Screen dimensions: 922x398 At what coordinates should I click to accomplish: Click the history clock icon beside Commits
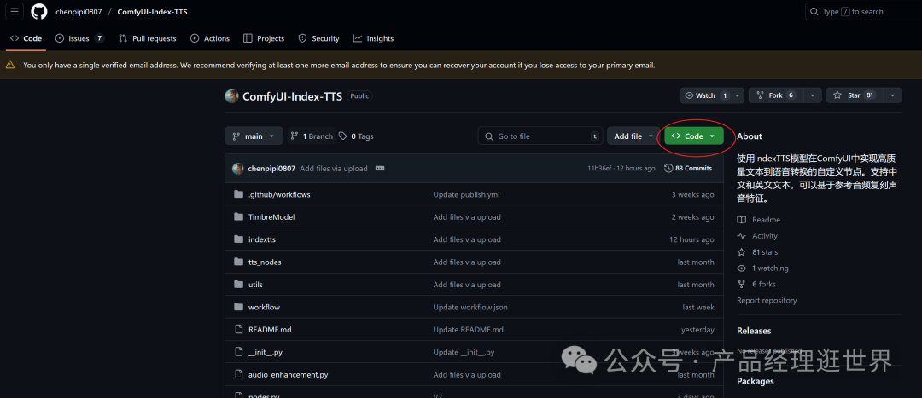coord(668,169)
